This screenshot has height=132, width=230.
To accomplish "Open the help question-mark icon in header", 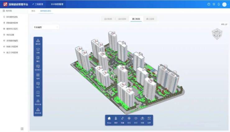I will coord(209,4).
